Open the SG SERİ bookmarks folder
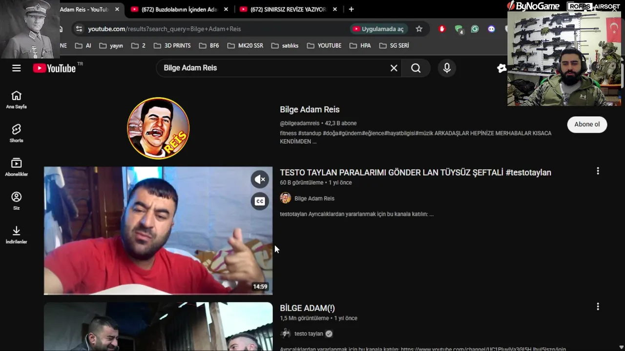 (394, 45)
